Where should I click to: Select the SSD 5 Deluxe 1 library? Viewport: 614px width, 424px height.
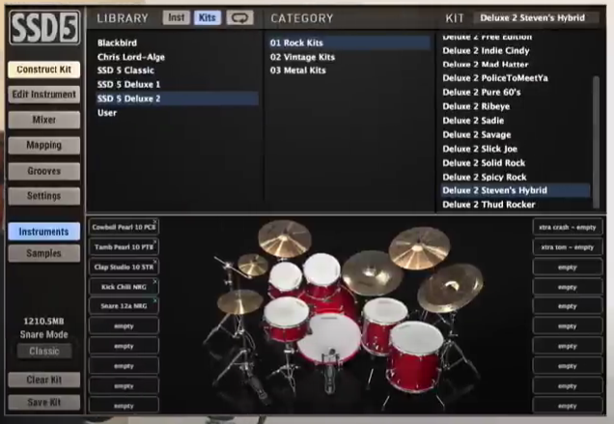click(x=178, y=85)
